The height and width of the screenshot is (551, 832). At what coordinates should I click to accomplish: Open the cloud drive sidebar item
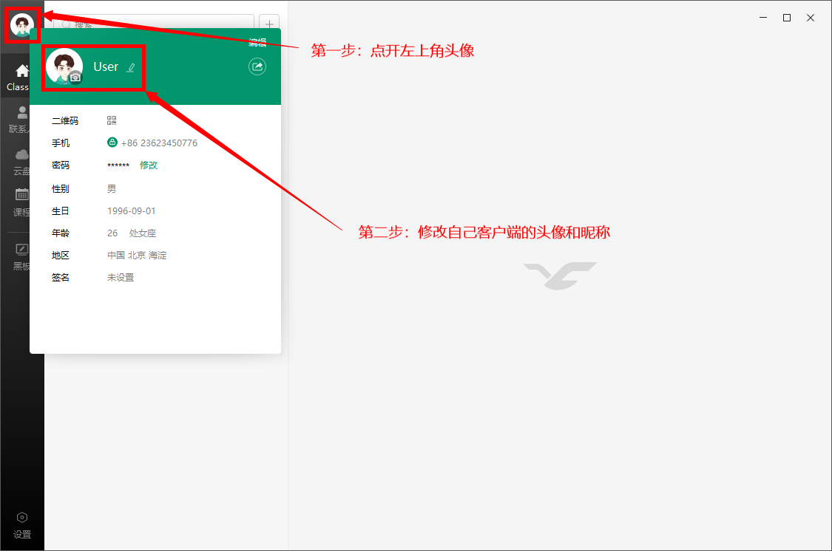coord(21,162)
